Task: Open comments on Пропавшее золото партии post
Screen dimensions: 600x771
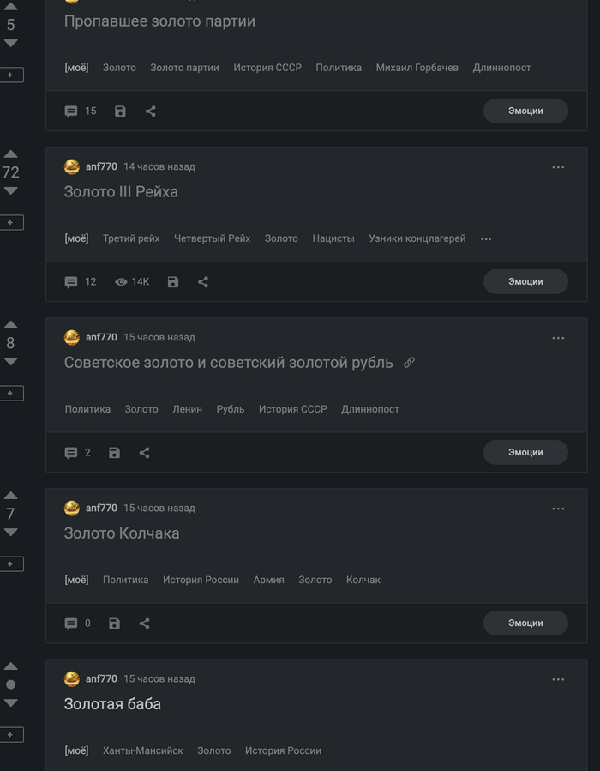Action: pyautogui.click(x=72, y=111)
